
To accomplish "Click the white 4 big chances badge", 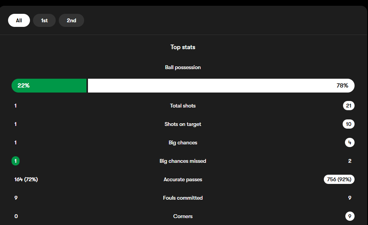I will [350, 142].
